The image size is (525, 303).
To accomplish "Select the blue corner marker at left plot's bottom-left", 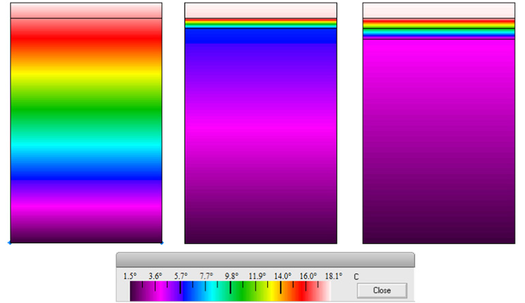I will tap(10, 242).
